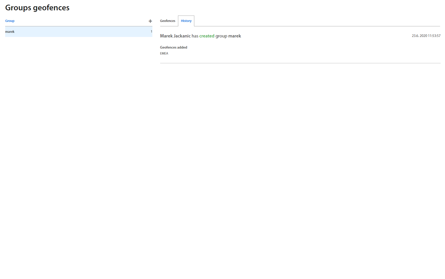Click the time 11:53:57 in history

434,36
